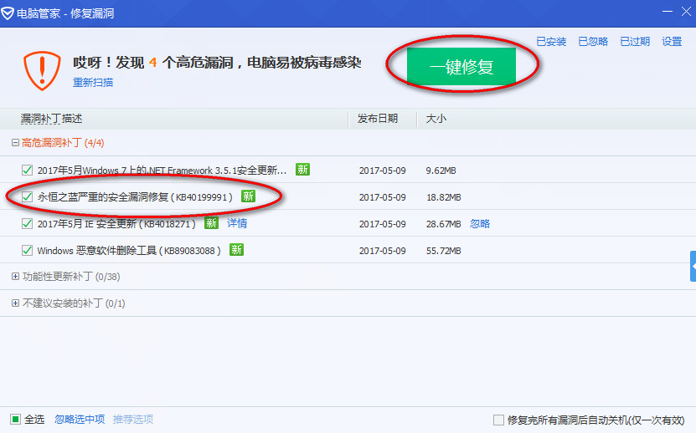
Task: Uncheck Windows 恶意软件删除工具 checkbox
Action: (27, 251)
